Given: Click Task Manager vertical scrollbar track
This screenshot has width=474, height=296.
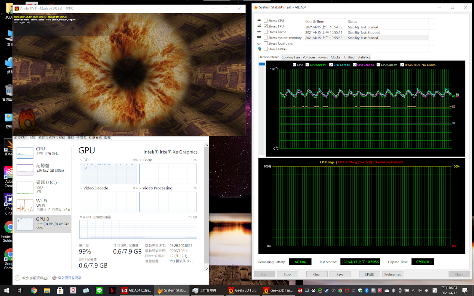Looking at the screenshot, I should (206, 207).
